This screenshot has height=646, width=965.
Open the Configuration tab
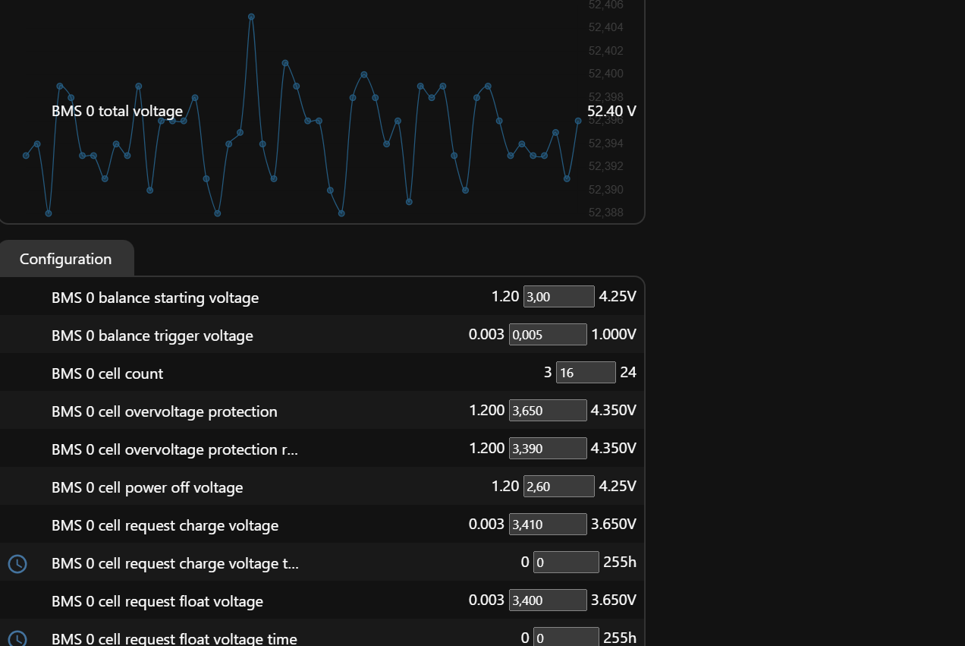coord(66,259)
